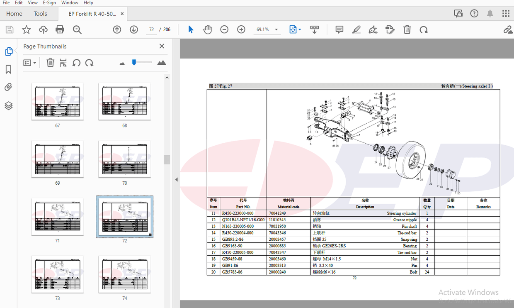Select the EP Forklift R 40-50 document tab
Viewport: 514px width, 308px height.
click(92, 14)
